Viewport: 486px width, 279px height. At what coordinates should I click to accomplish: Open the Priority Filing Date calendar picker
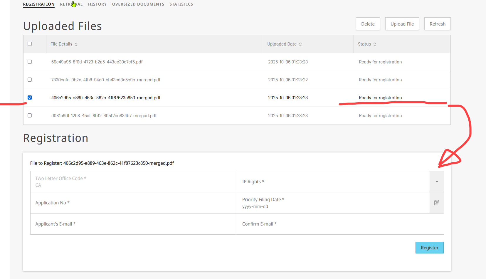[x=437, y=203]
